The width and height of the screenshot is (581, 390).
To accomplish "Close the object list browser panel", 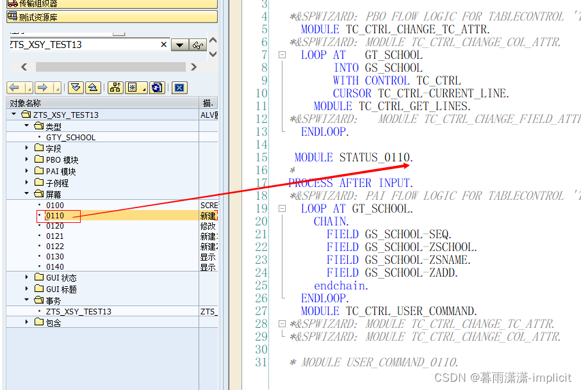I will point(180,88).
